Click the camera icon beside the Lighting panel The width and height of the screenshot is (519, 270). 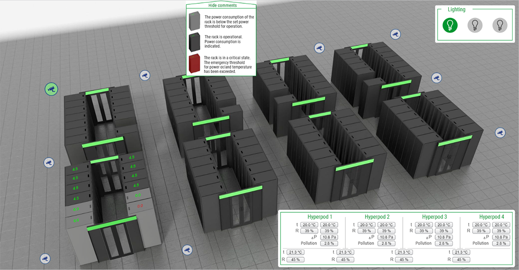[x=395, y=34]
